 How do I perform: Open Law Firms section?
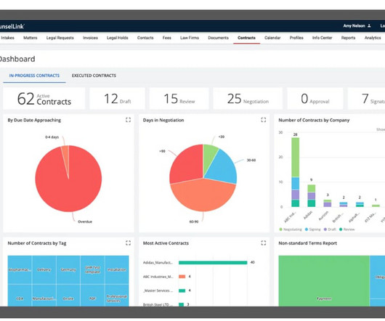[190, 38]
